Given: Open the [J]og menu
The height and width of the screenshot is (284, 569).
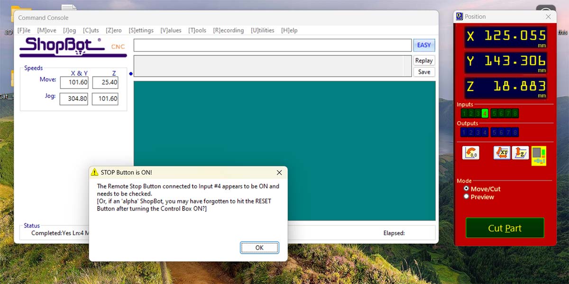Looking at the screenshot, I should tap(70, 30).
